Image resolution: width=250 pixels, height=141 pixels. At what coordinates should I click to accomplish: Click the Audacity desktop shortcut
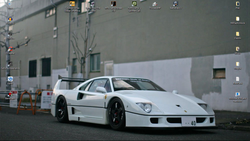pos(10,19)
